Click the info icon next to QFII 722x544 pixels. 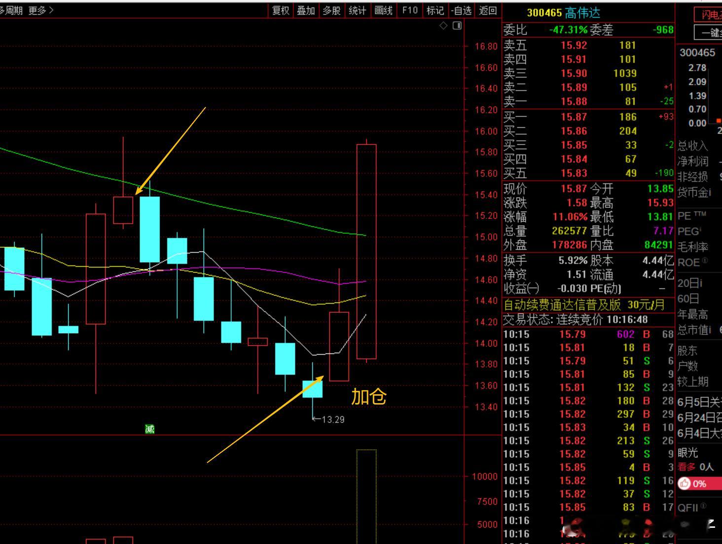coord(703,506)
